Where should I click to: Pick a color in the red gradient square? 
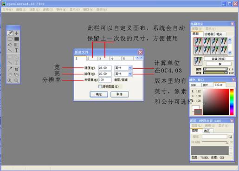(216, 102)
